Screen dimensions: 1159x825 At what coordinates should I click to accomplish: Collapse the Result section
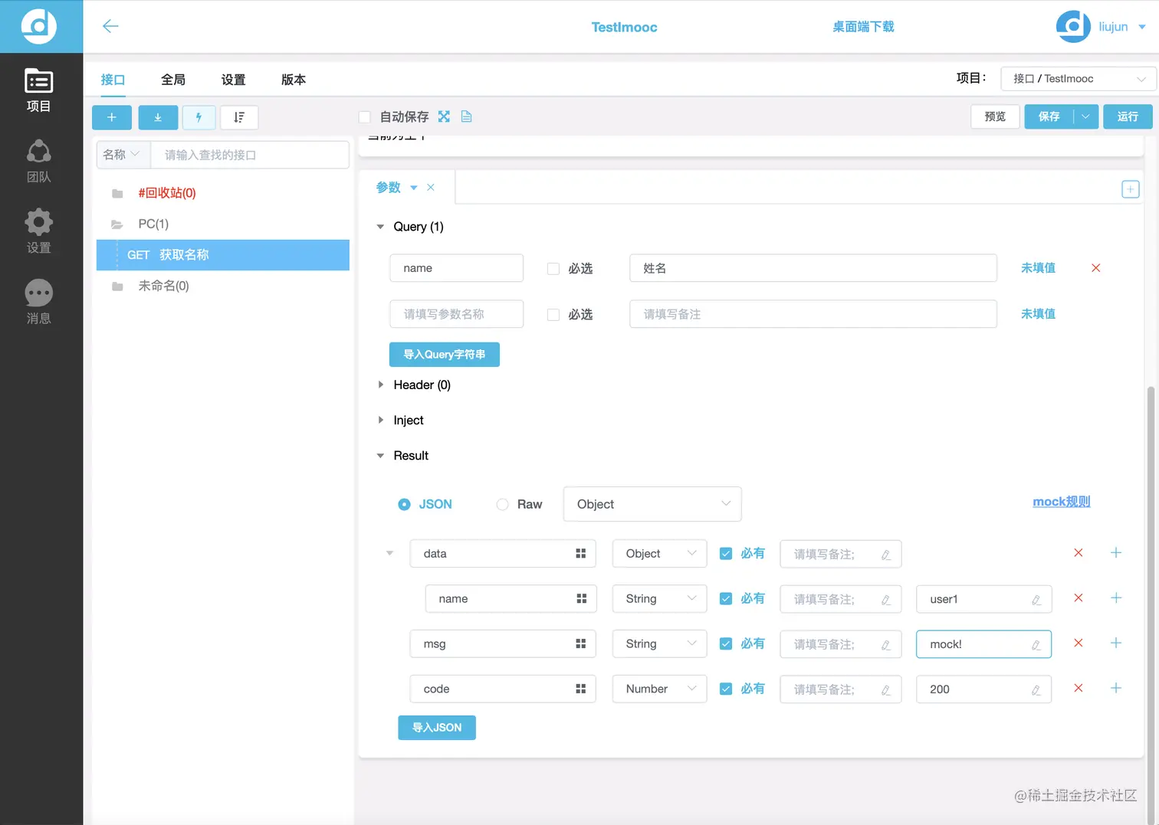[x=380, y=456]
